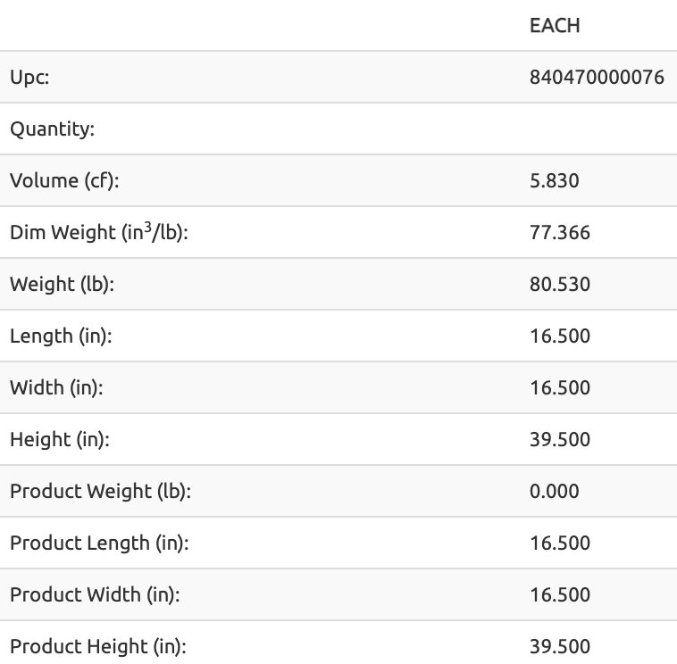677x664 pixels.
Task: Click the Weight (lb): label
Action: (62, 285)
